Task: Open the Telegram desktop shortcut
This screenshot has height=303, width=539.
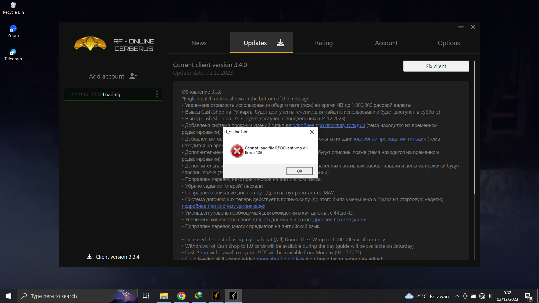Action: 13,55
